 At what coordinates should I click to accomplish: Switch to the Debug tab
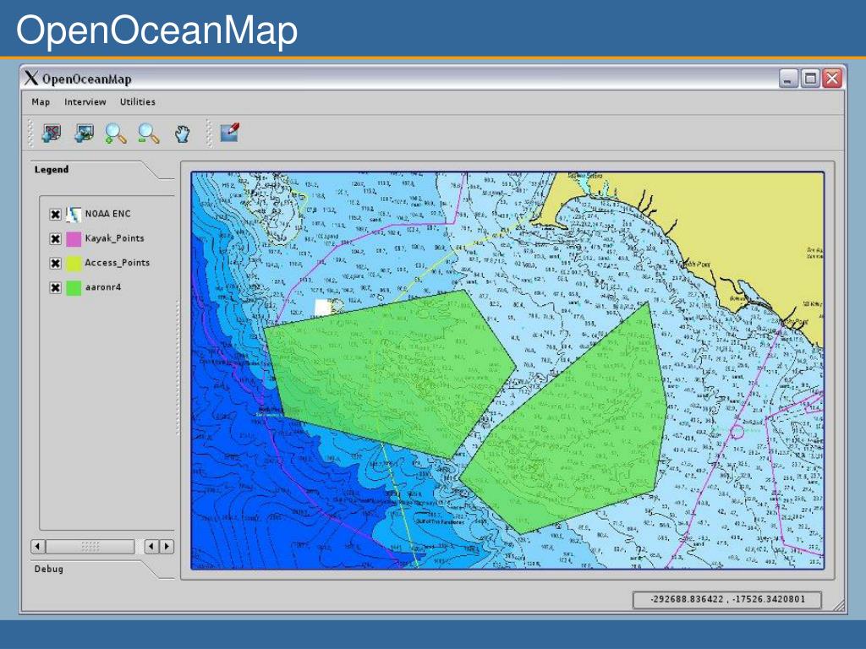(48, 569)
